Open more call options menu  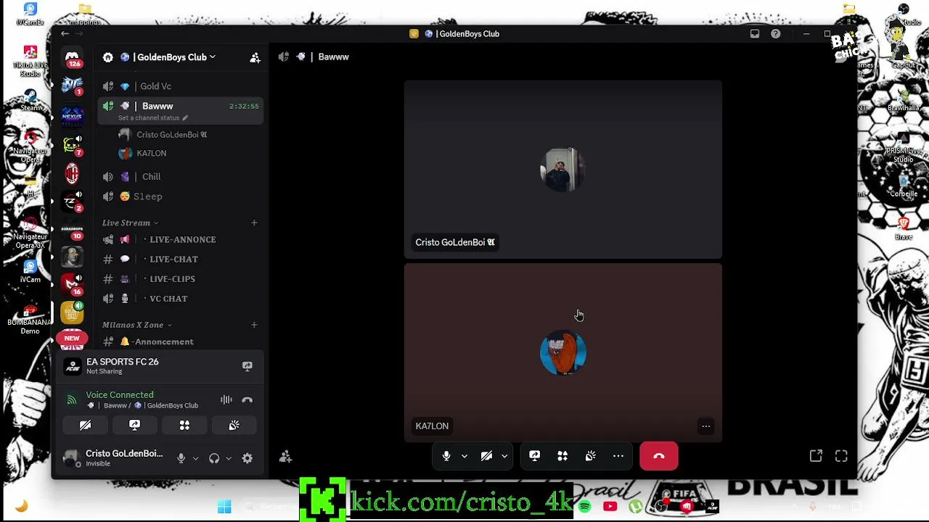618,456
